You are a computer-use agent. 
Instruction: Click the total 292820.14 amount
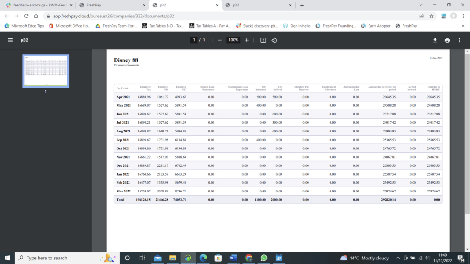388,200
